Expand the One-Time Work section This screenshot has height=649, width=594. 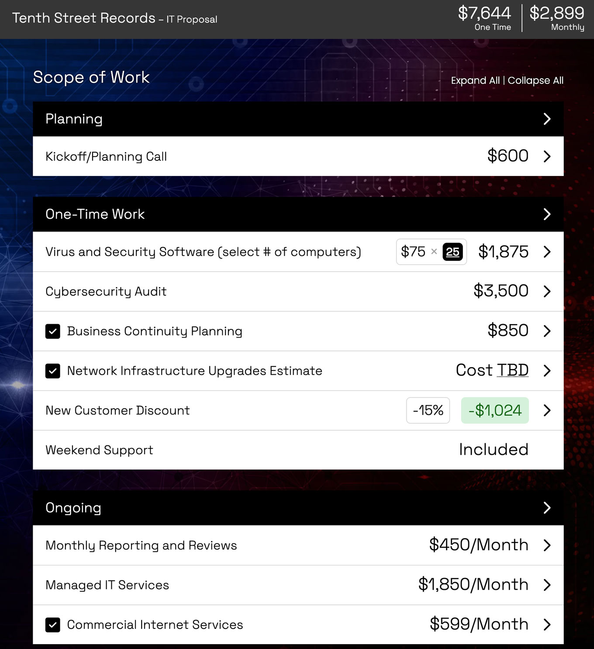click(x=547, y=214)
